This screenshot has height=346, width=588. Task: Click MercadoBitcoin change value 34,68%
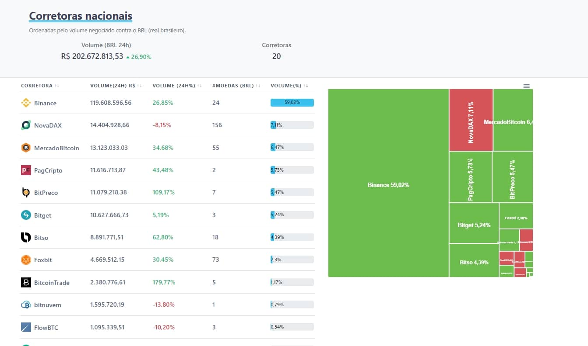[x=163, y=148]
